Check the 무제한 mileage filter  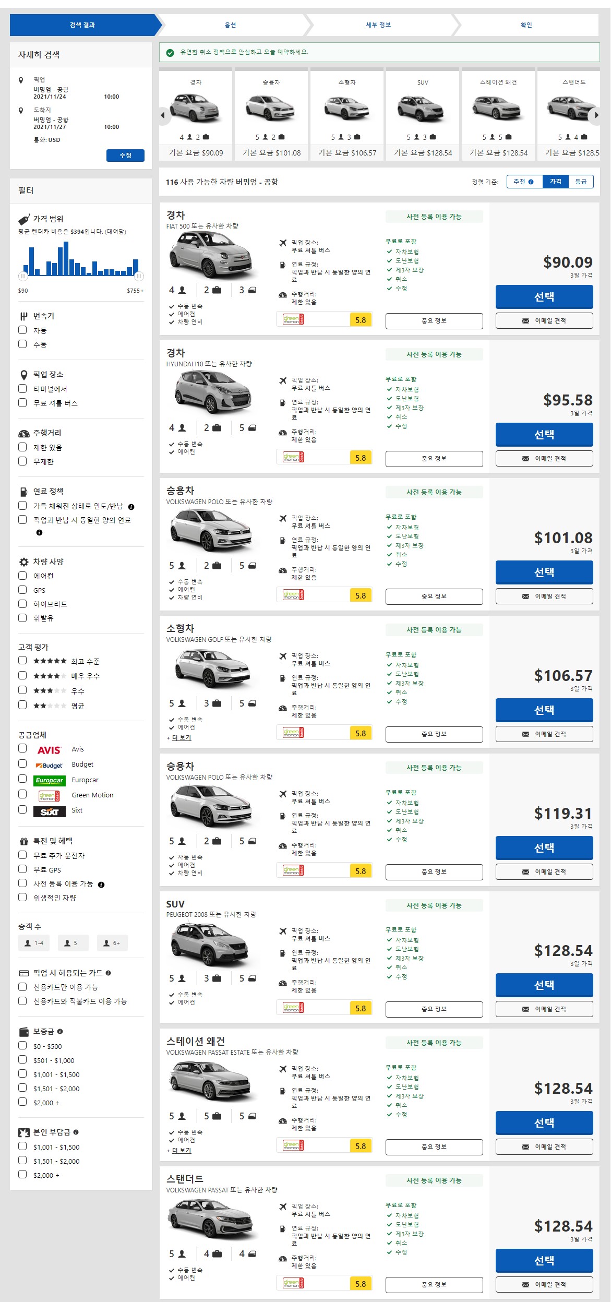pyautogui.click(x=22, y=461)
